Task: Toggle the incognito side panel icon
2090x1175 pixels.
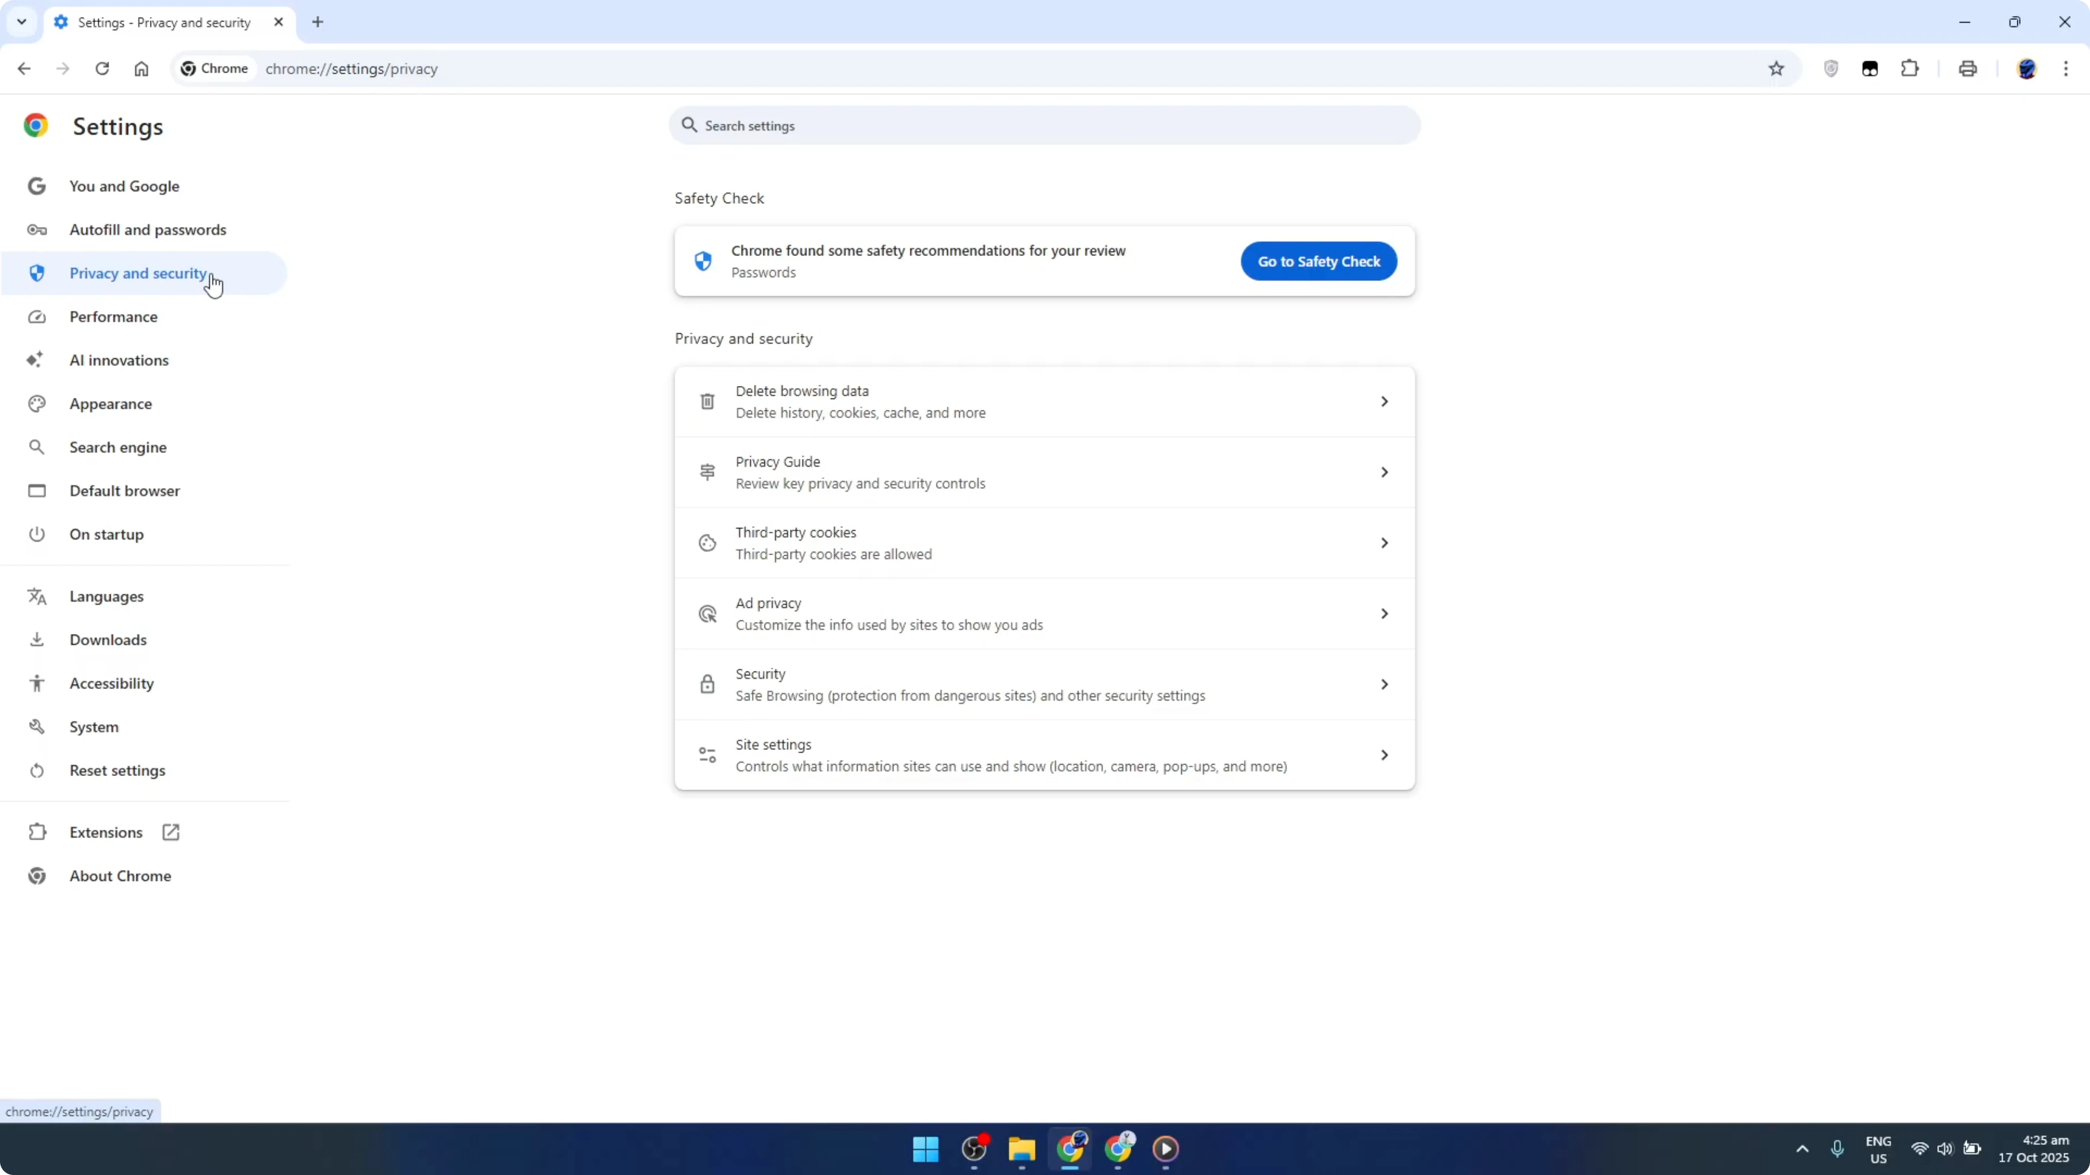Action: (1870, 69)
